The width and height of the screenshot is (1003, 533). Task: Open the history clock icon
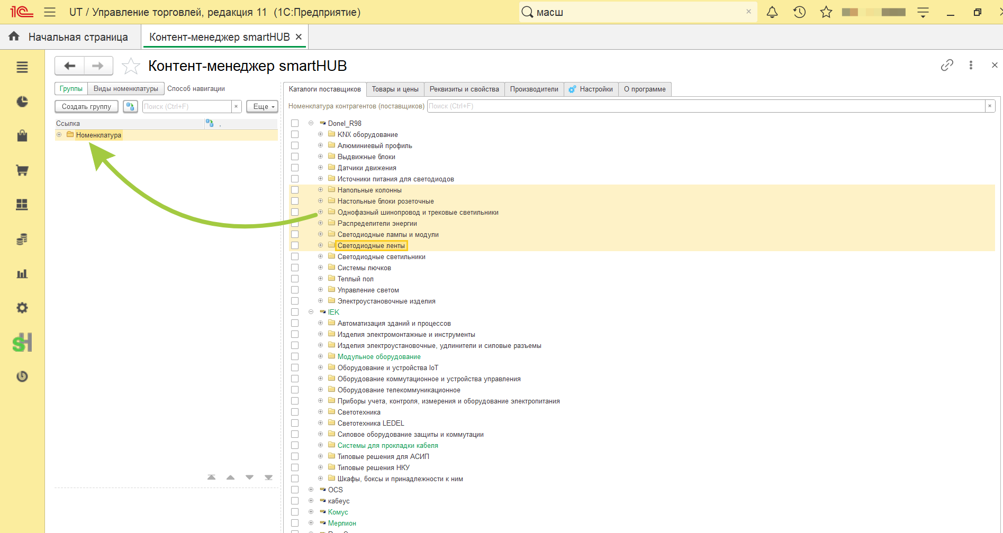pyautogui.click(x=799, y=12)
